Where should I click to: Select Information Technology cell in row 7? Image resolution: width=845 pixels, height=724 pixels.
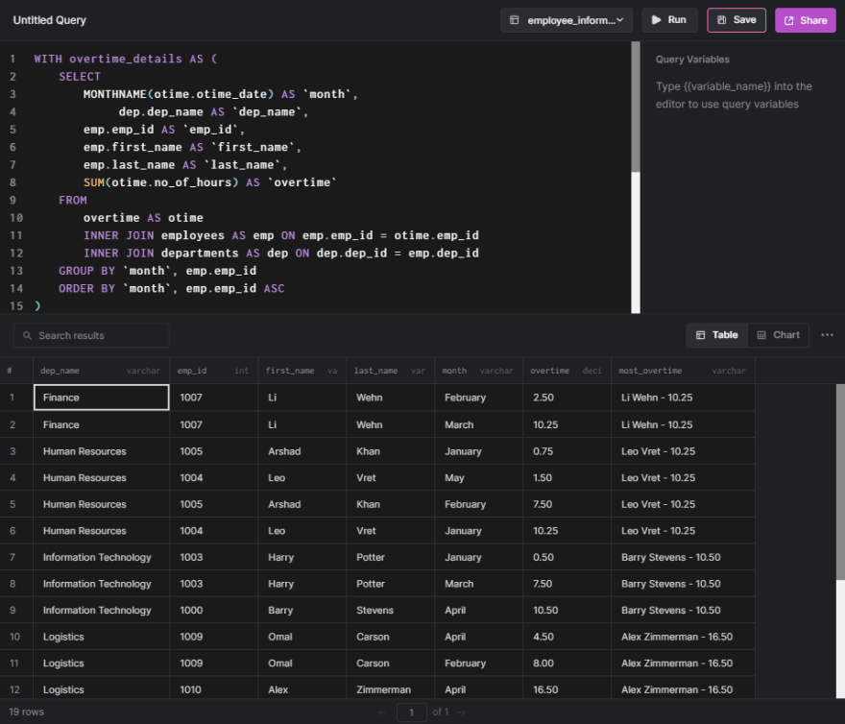102,557
